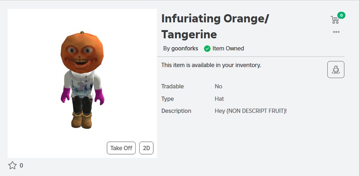The width and height of the screenshot is (359, 176).
Task: Open the three-dots more options menu
Action: (336, 32)
